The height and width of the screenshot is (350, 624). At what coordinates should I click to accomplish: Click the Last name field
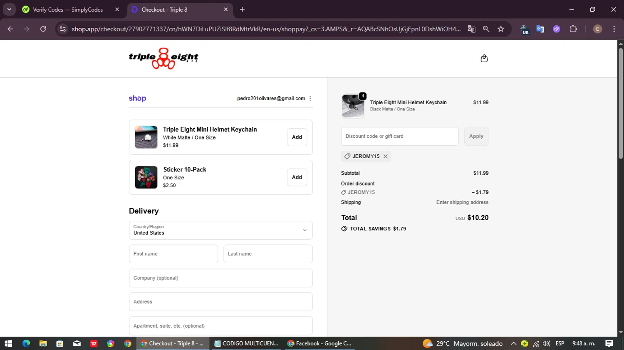click(x=268, y=254)
